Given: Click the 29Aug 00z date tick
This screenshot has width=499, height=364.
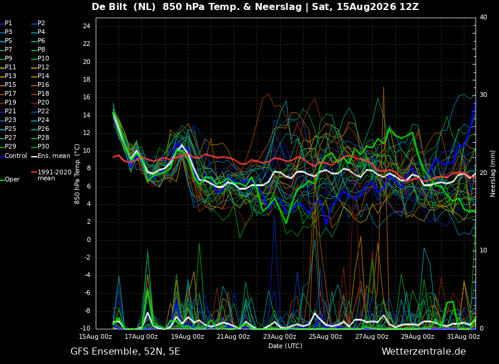Looking at the screenshot, I should click(417, 336).
